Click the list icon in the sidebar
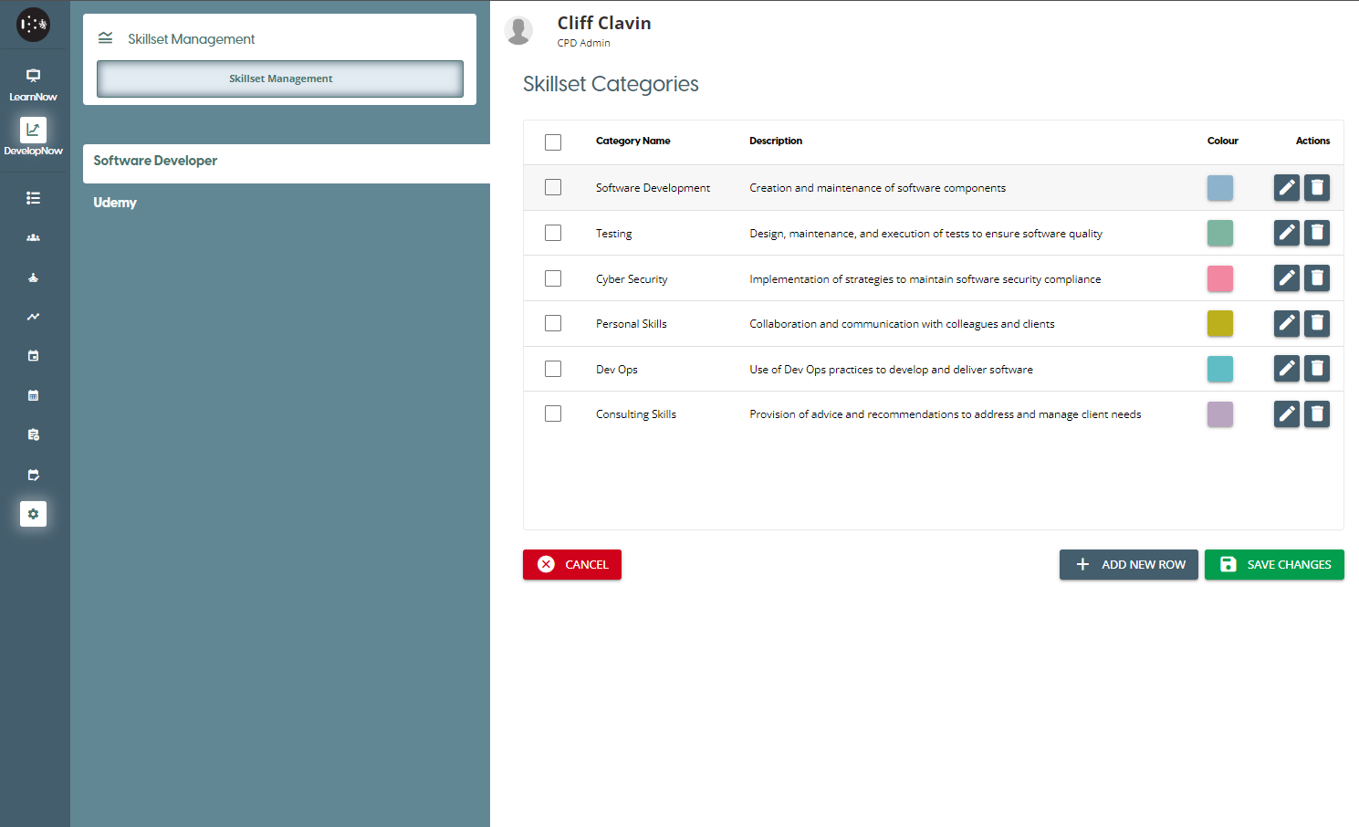 click(x=33, y=198)
